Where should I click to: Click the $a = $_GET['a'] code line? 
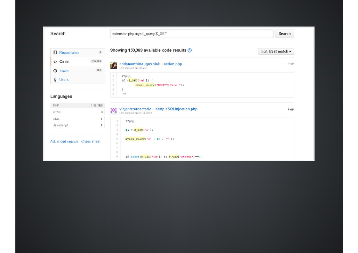(x=139, y=130)
